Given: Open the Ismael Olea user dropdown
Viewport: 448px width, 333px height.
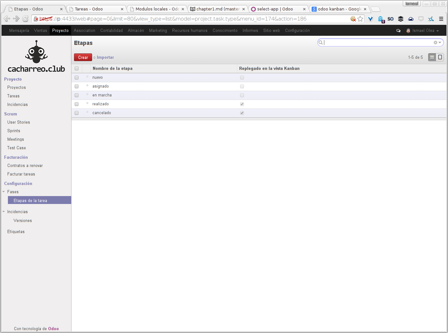Looking at the screenshot, I should [x=423, y=31].
